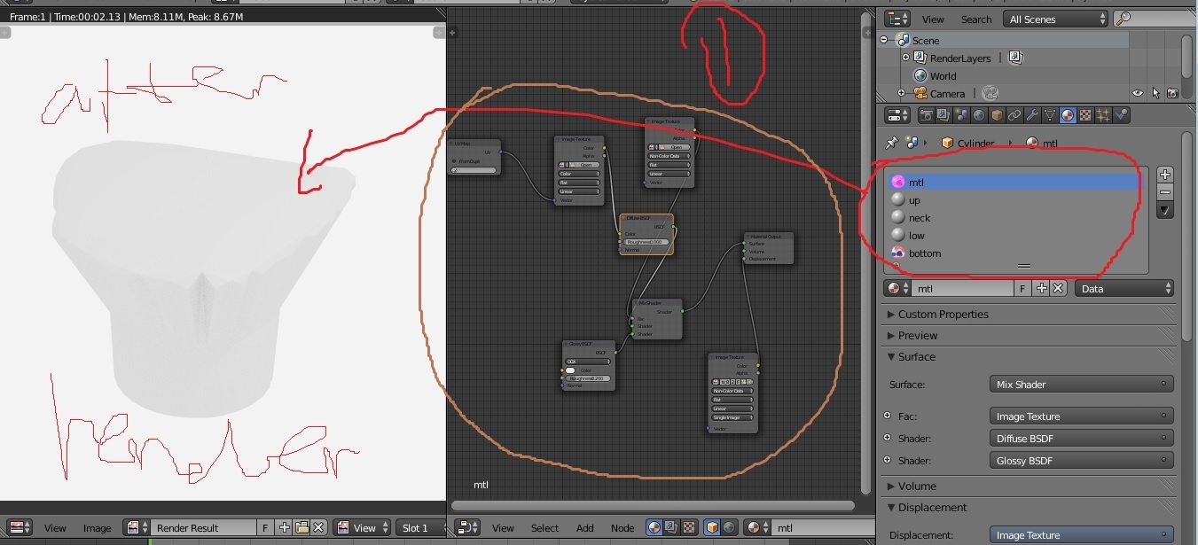This screenshot has height=545, width=1198.
Task: Open the Modifiers wrench properties tab
Action: point(1032,115)
